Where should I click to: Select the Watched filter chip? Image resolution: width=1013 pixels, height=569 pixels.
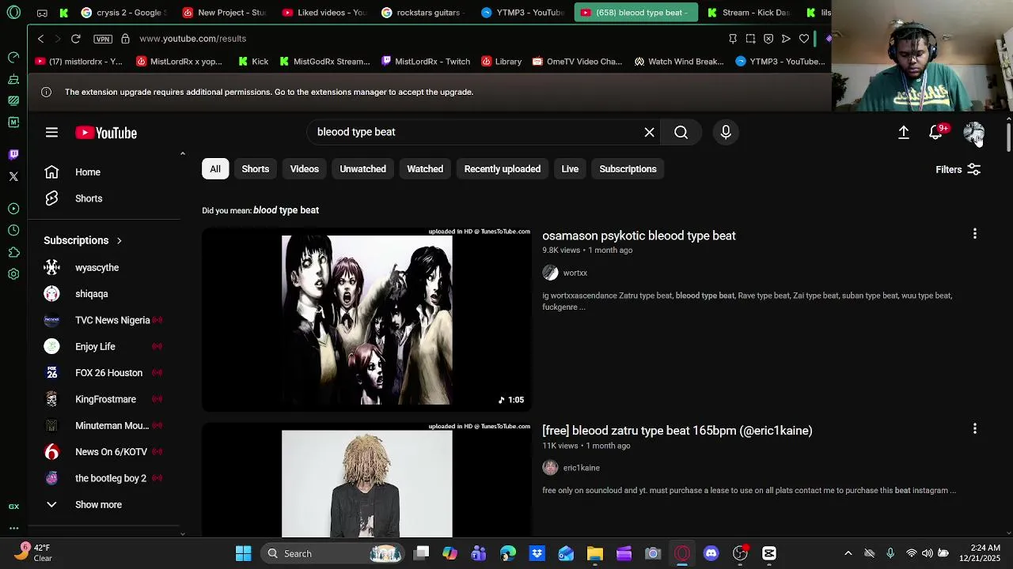425,169
